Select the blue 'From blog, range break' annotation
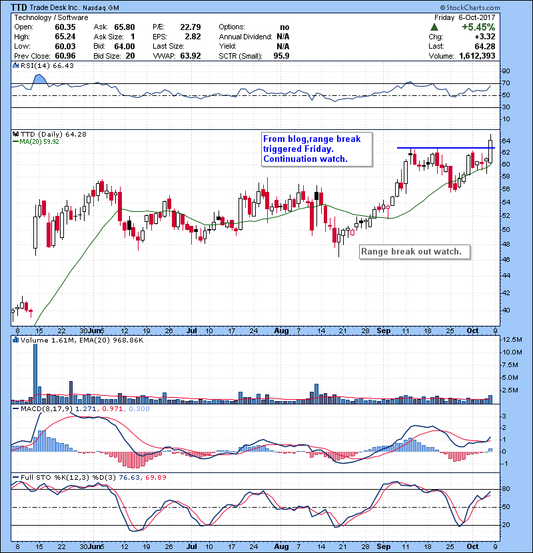533x553 pixels. (312, 149)
